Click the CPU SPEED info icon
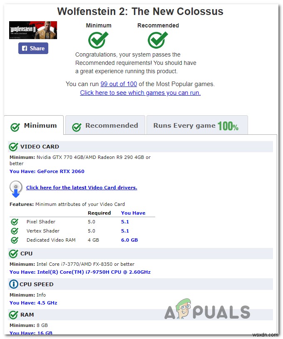Image resolution: width=283 pixels, height=339 pixels. 14,284
